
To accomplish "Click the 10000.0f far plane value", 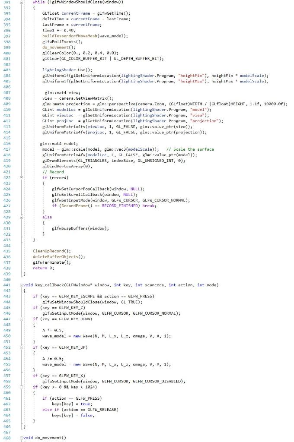I will click(x=274, y=104).
